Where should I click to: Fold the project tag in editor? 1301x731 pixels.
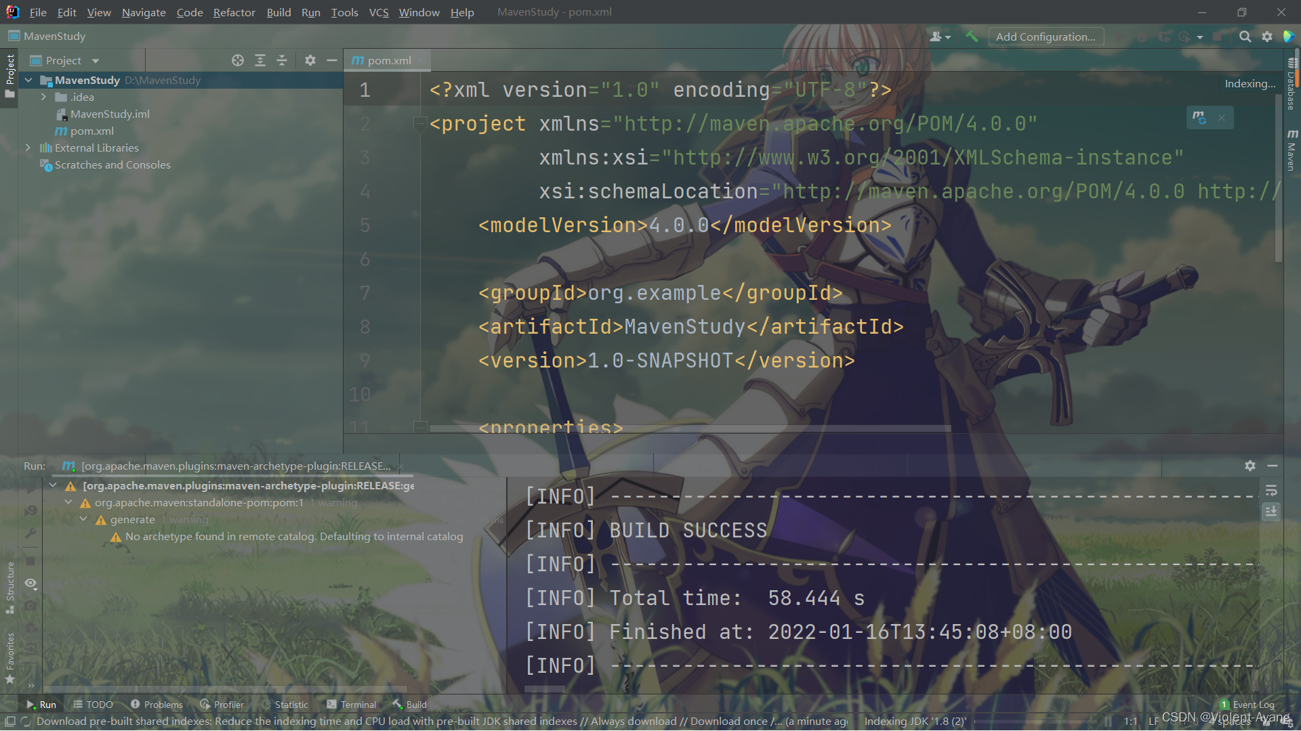419,123
